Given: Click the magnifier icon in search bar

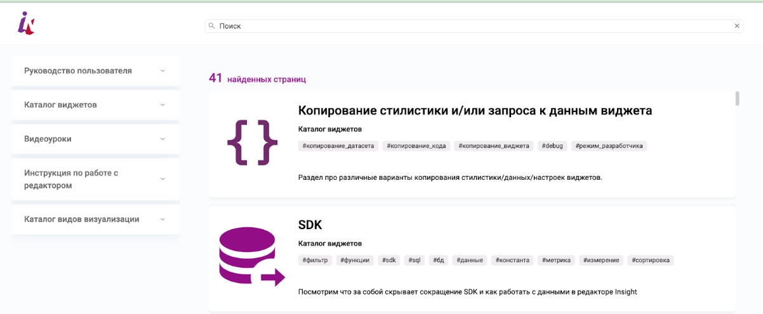Looking at the screenshot, I should coord(211,26).
